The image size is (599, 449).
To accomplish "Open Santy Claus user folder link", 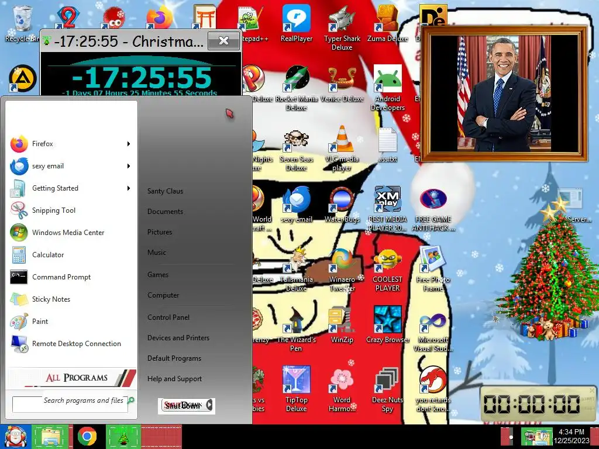I will 165,191.
